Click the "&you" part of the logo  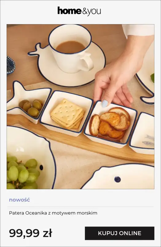point(92,12)
